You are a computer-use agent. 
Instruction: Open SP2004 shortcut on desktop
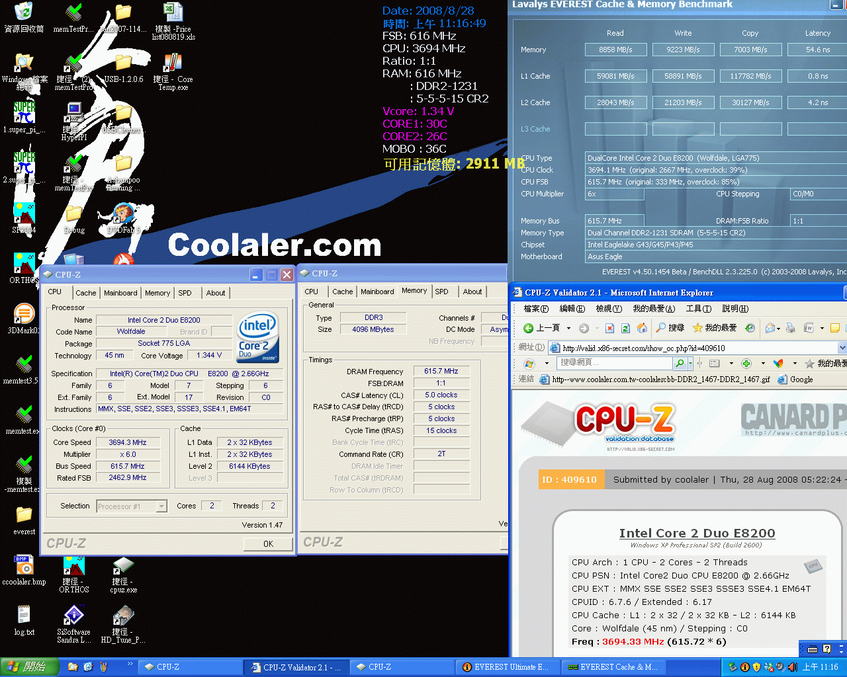coord(24,218)
